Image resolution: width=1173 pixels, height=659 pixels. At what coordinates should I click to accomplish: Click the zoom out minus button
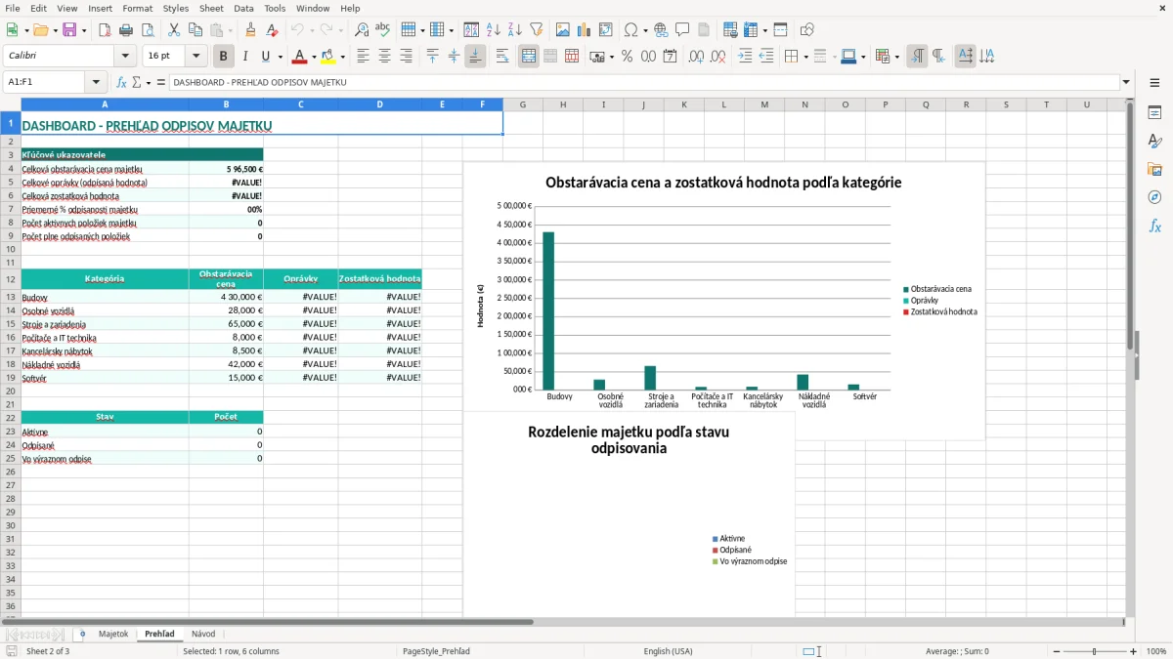pos(1057,651)
